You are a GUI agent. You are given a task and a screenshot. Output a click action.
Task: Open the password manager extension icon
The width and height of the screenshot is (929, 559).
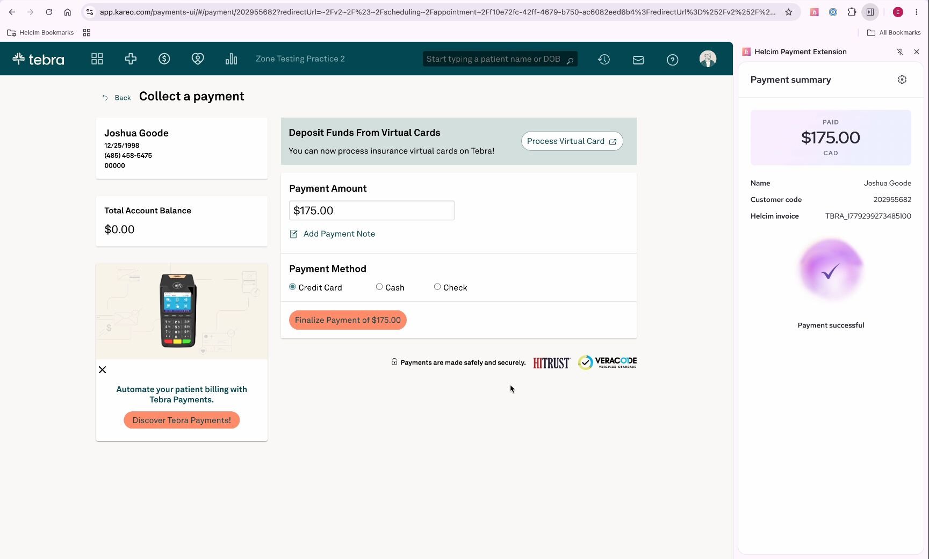coord(833,12)
